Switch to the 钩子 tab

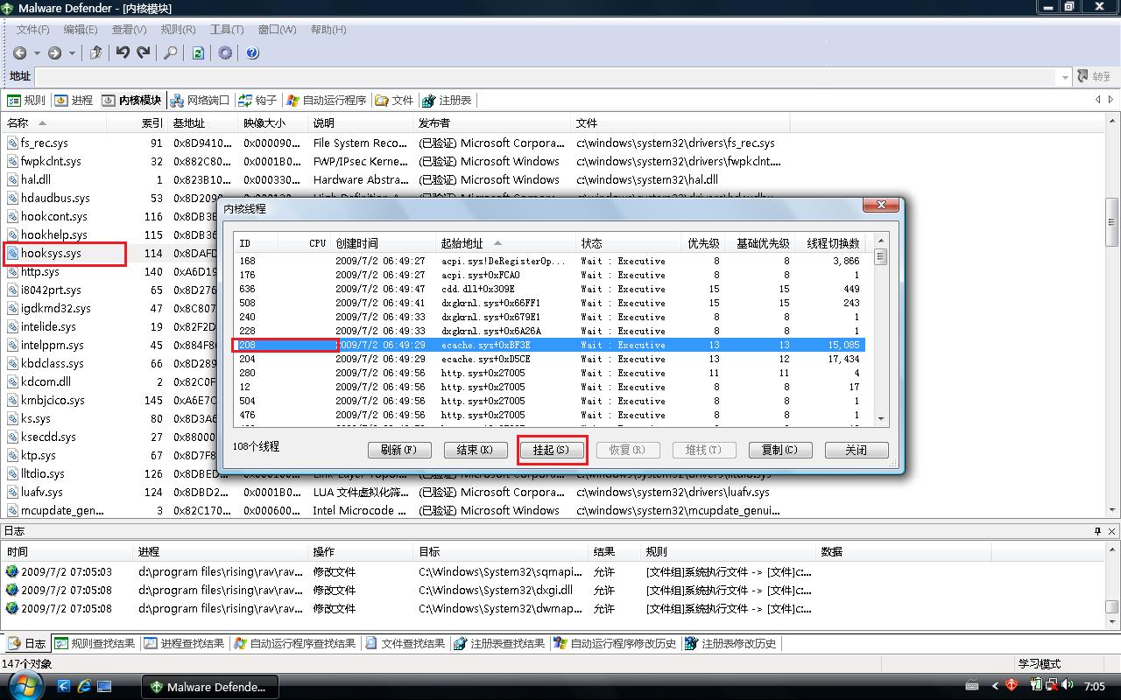pyautogui.click(x=257, y=101)
